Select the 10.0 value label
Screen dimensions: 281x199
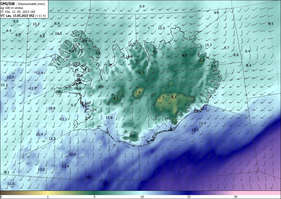161,28
